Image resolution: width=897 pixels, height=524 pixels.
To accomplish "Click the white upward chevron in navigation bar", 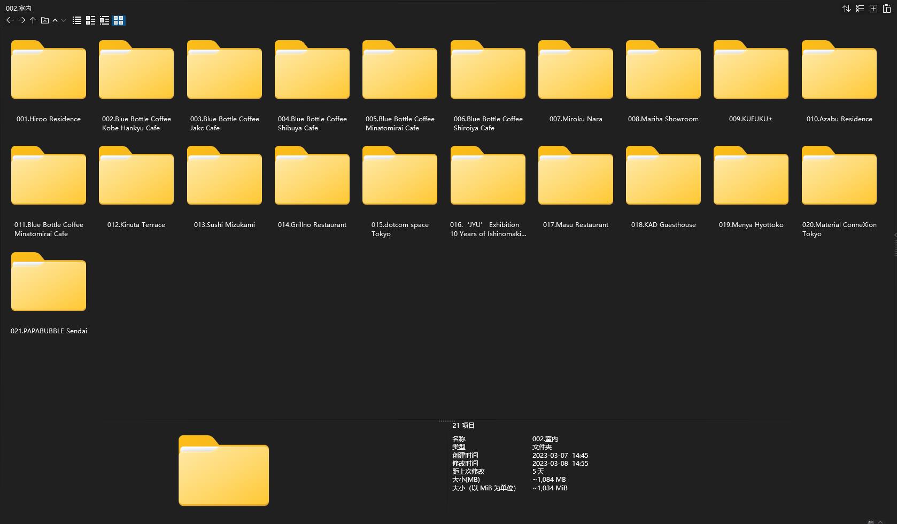I will coord(55,20).
